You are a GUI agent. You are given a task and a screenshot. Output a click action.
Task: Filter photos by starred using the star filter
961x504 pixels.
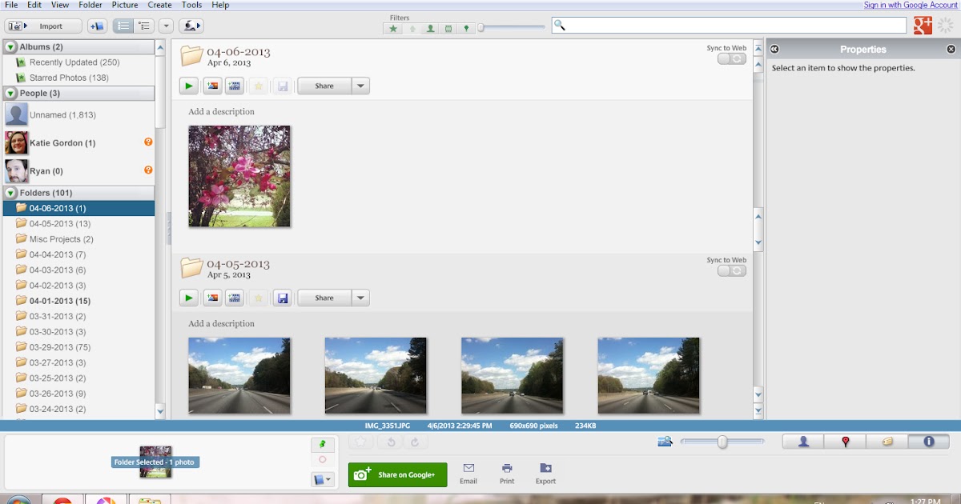pyautogui.click(x=393, y=26)
